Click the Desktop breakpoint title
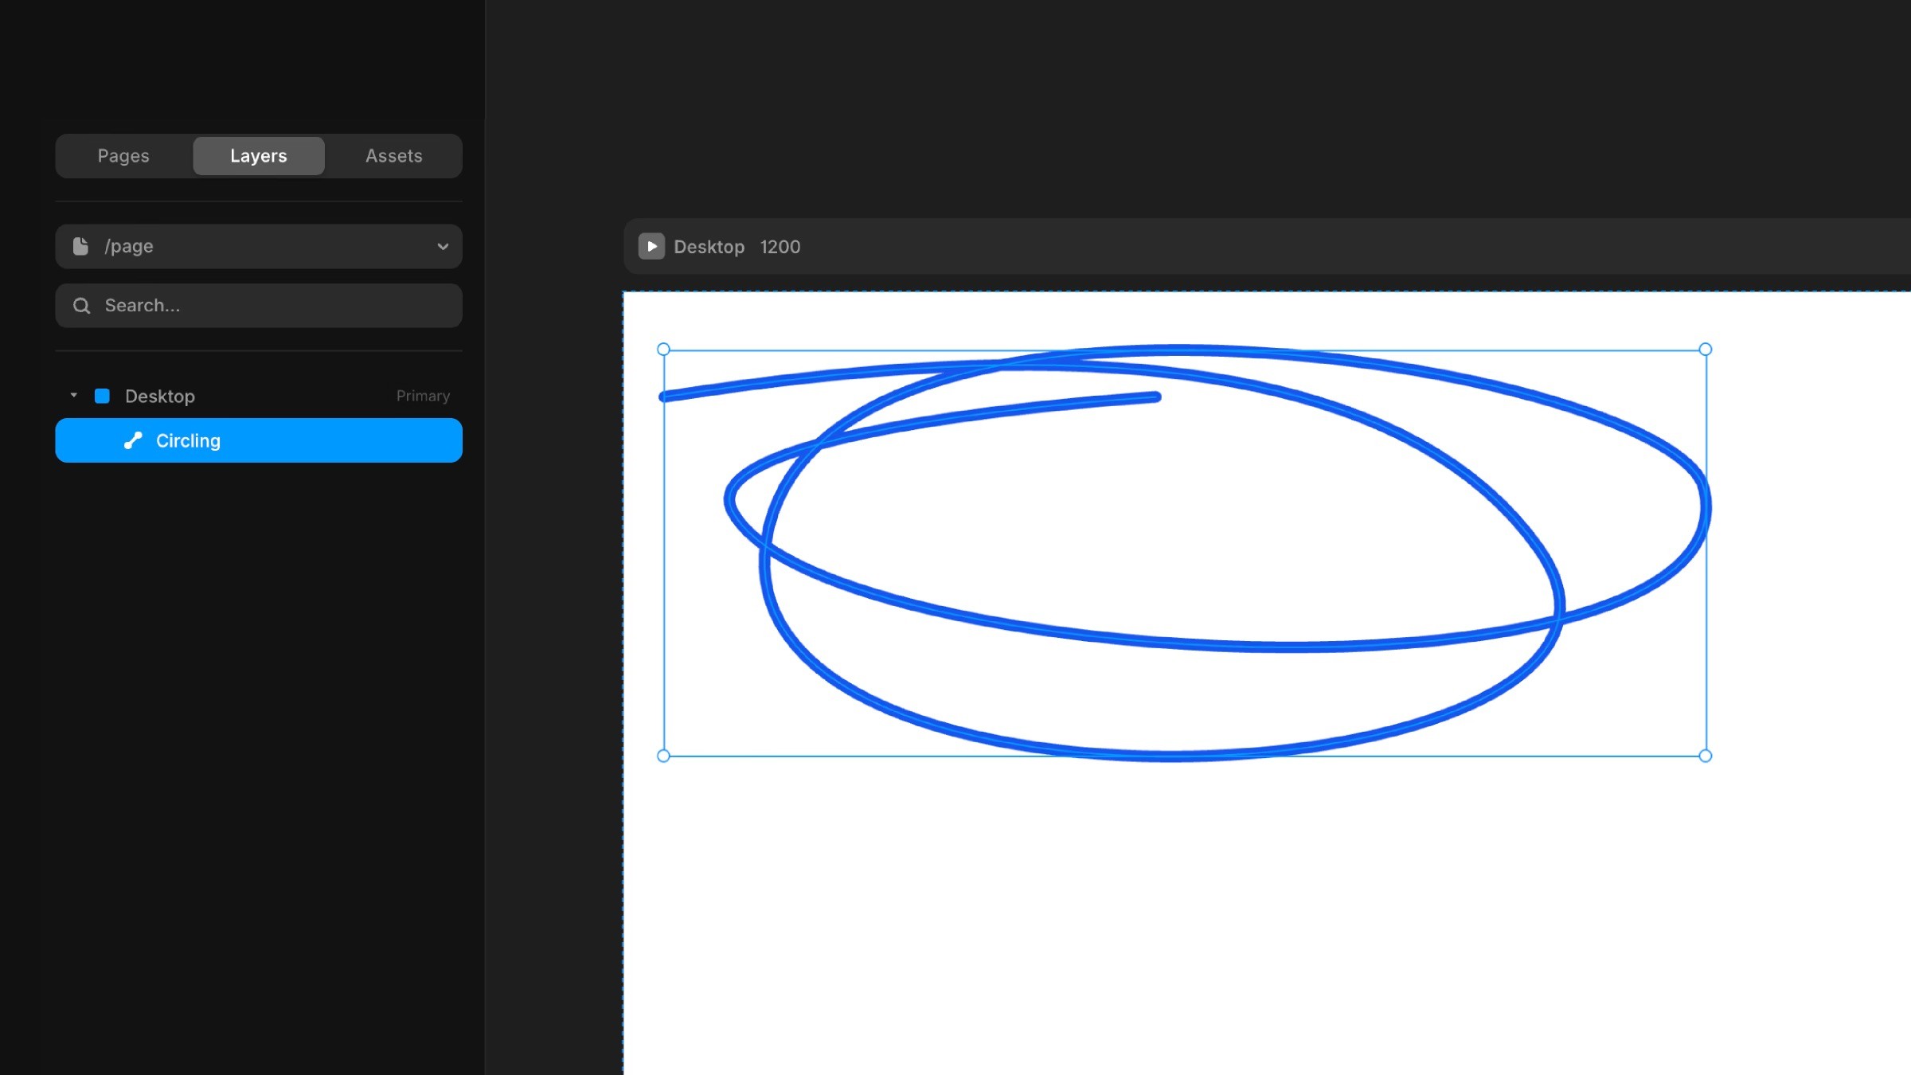Image resolution: width=1911 pixels, height=1075 pixels. point(709,247)
